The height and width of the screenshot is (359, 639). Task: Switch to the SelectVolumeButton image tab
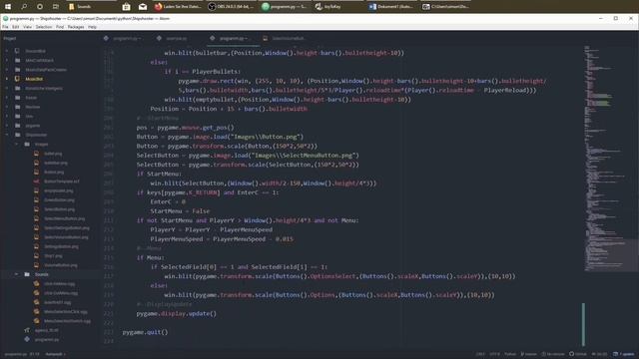289,38
